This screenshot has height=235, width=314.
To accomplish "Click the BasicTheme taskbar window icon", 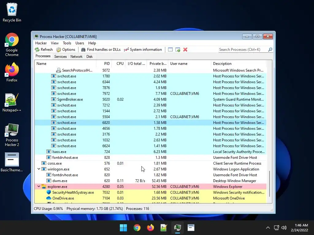I will (191, 228).
